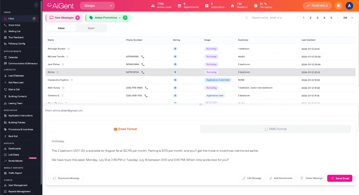Click the RENEWALS button
This screenshot has width=359, height=195.
pos(317,6)
